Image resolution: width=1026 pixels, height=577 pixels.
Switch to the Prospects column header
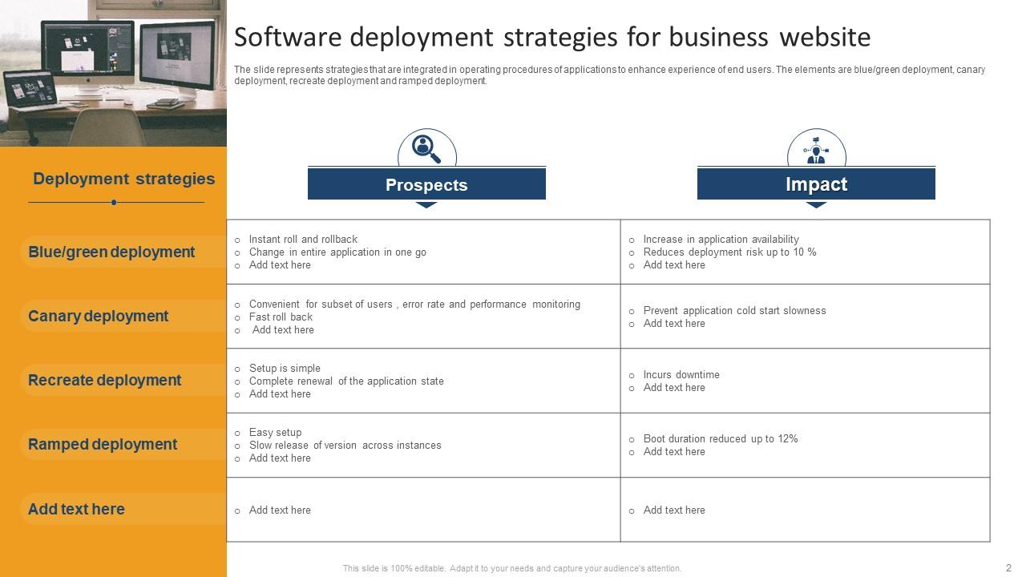tap(426, 184)
